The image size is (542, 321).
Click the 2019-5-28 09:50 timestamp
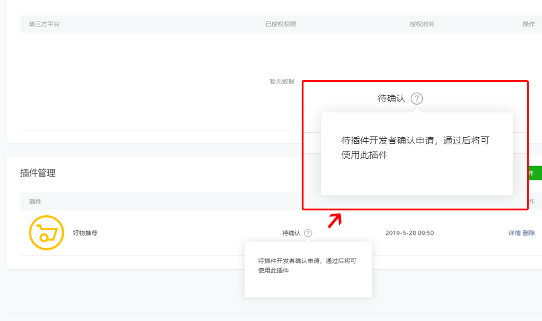[410, 233]
